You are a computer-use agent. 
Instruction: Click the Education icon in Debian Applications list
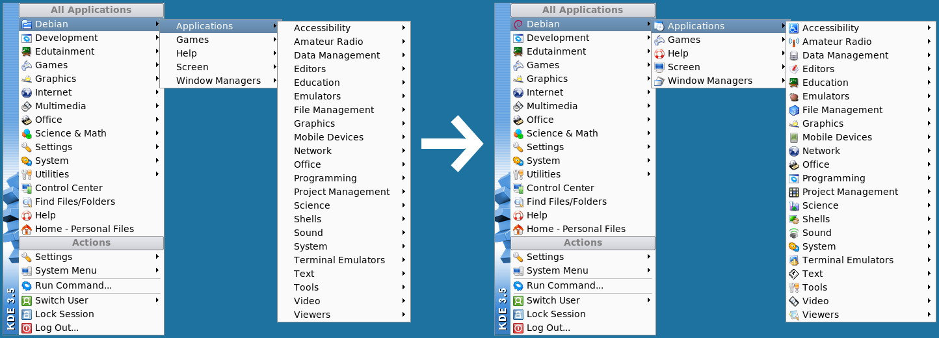[793, 83]
